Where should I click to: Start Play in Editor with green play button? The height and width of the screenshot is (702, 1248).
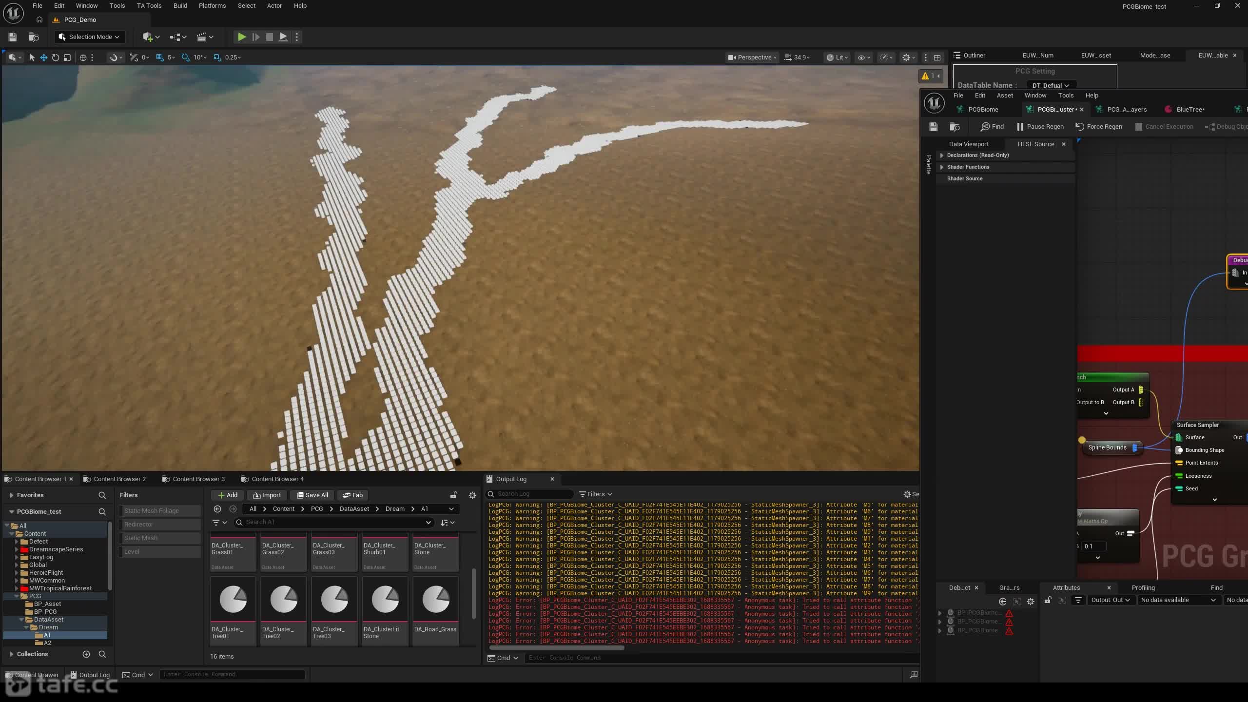point(241,37)
